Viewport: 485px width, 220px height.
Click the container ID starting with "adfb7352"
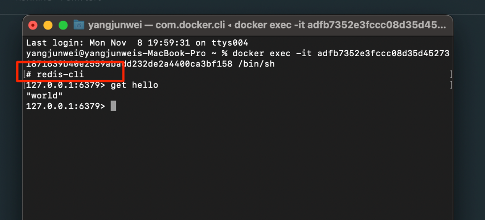click(384, 53)
